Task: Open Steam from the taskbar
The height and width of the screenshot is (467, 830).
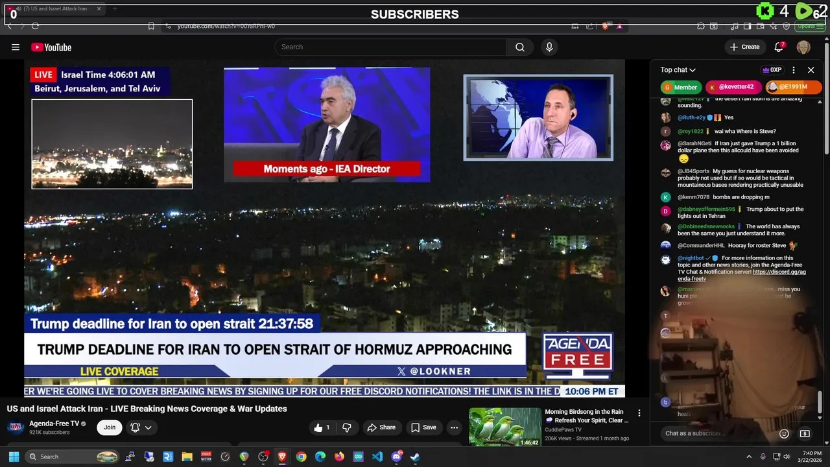Action: pos(416,457)
